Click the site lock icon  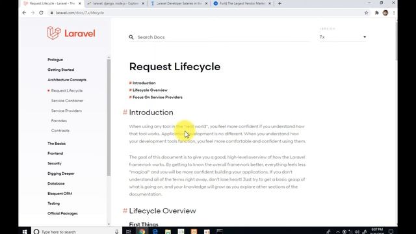(51, 13)
